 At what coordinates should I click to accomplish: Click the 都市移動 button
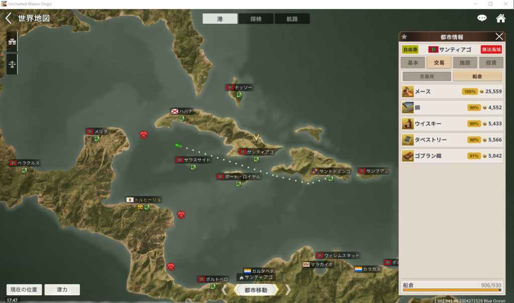click(x=256, y=290)
